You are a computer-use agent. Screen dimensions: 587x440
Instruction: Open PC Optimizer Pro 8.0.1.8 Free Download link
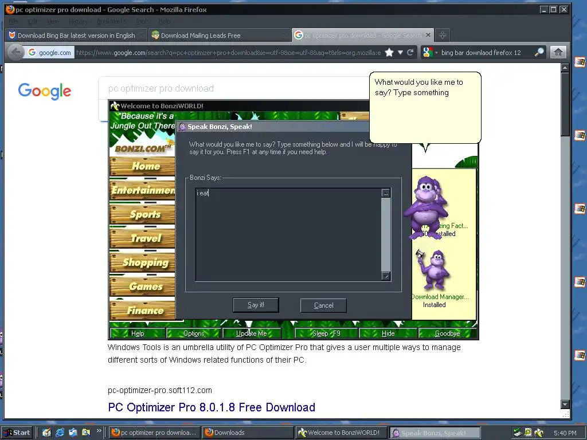(x=212, y=407)
